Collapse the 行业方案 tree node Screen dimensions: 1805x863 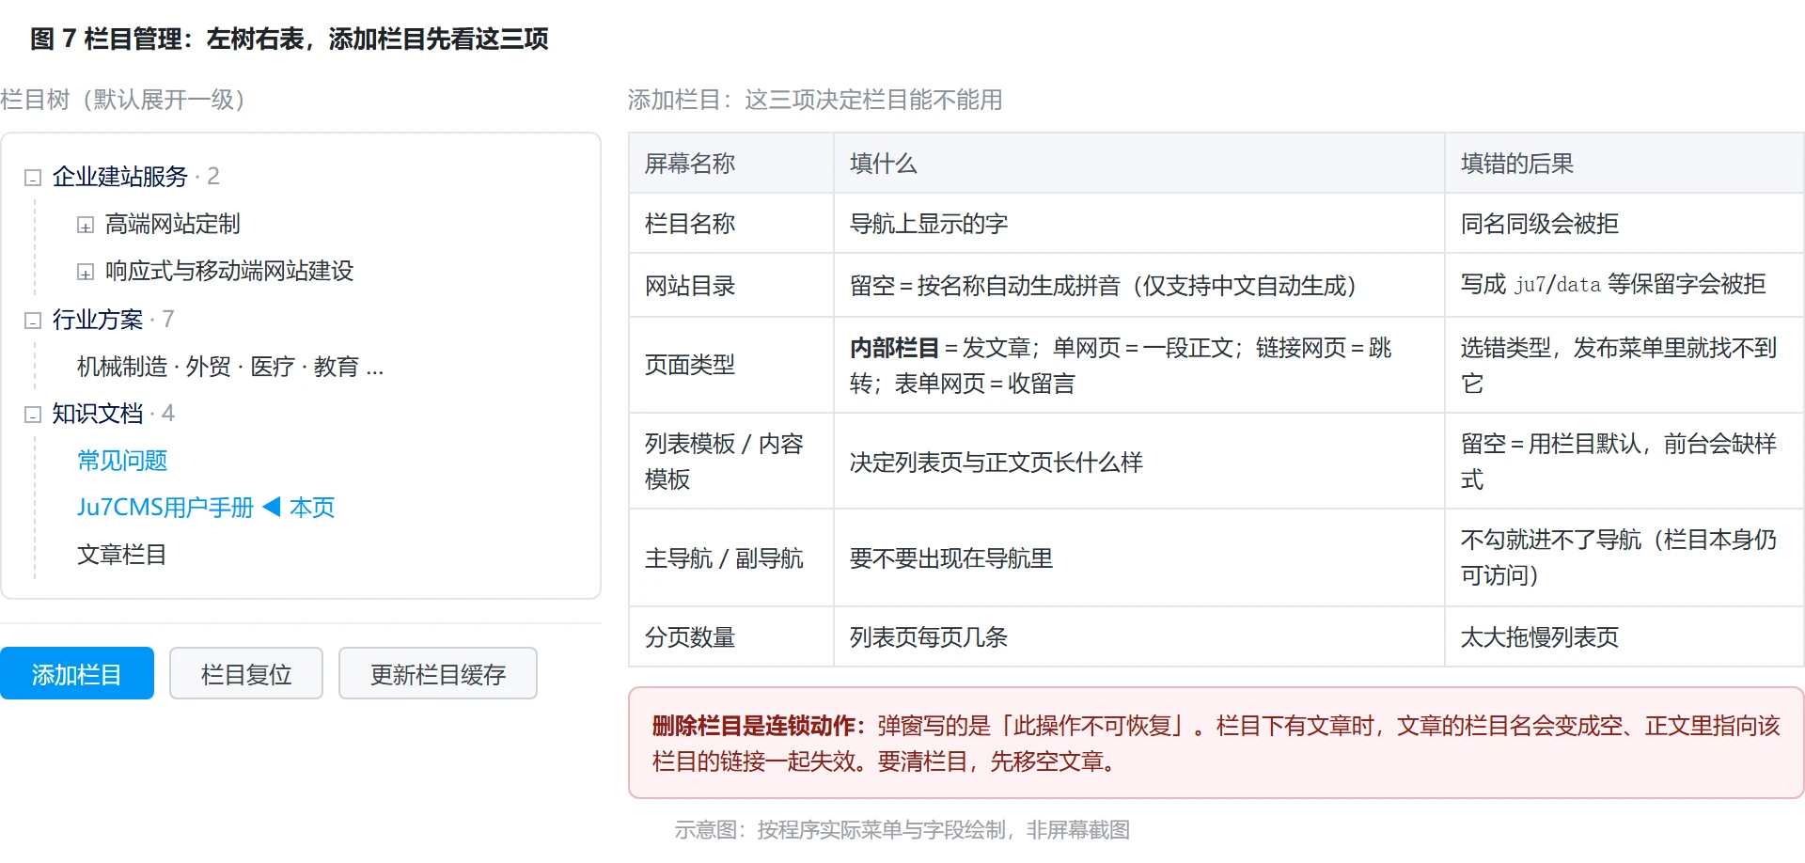pos(33,321)
